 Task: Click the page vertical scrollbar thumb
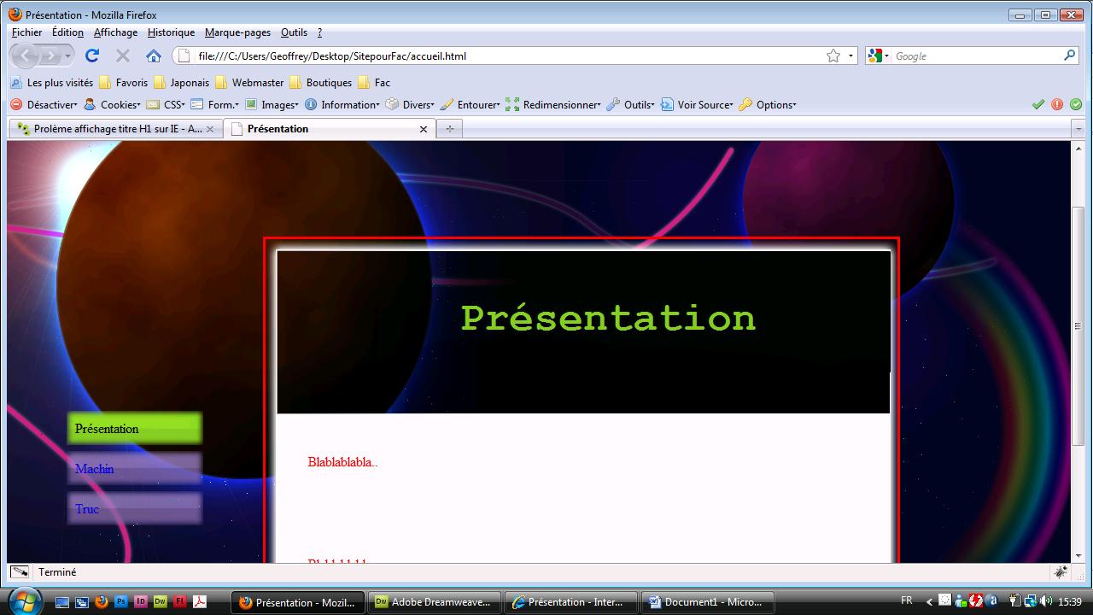click(x=1078, y=326)
